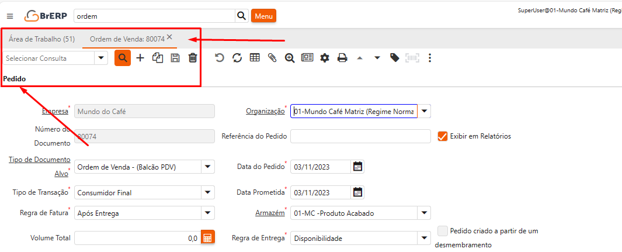Image resolution: width=622 pixels, height=252 pixels.
Task: Create a new record with plus icon
Action: [140, 58]
